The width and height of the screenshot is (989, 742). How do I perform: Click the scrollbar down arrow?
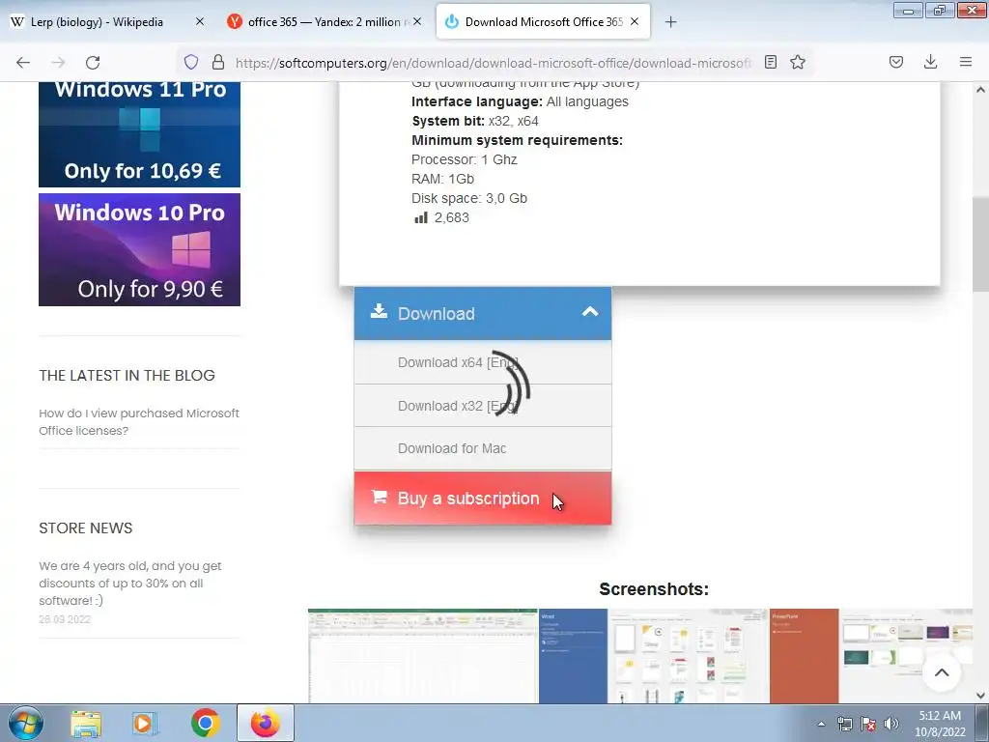[980, 696]
